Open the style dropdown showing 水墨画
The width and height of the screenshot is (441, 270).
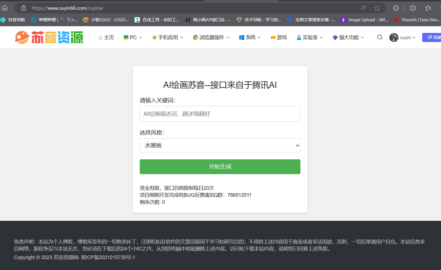(x=220, y=145)
